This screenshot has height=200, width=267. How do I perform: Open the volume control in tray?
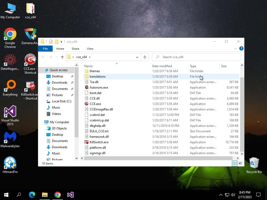[233, 195]
